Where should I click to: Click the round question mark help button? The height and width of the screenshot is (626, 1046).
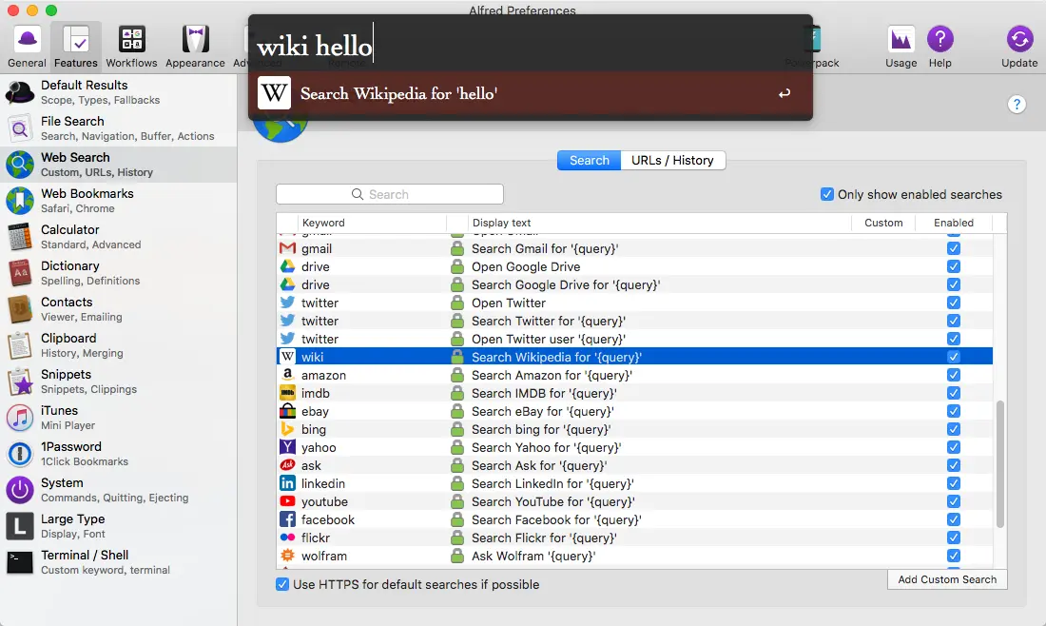coord(1016,104)
